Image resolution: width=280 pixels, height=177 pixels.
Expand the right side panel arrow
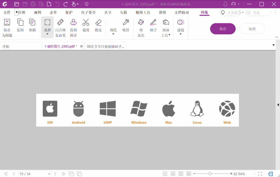click(x=278, y=105)
